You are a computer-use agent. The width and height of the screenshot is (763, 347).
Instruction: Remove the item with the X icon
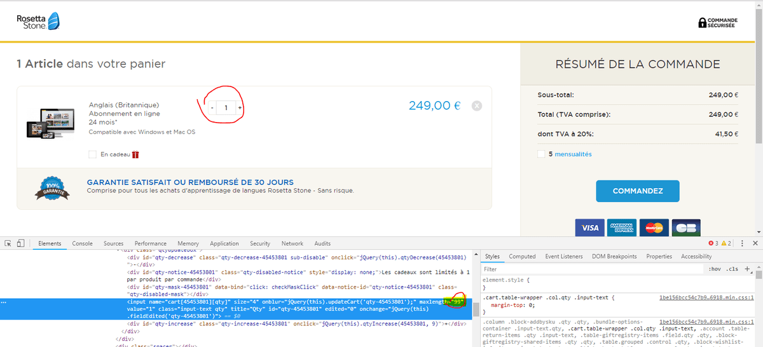click(x=477, y=106)
